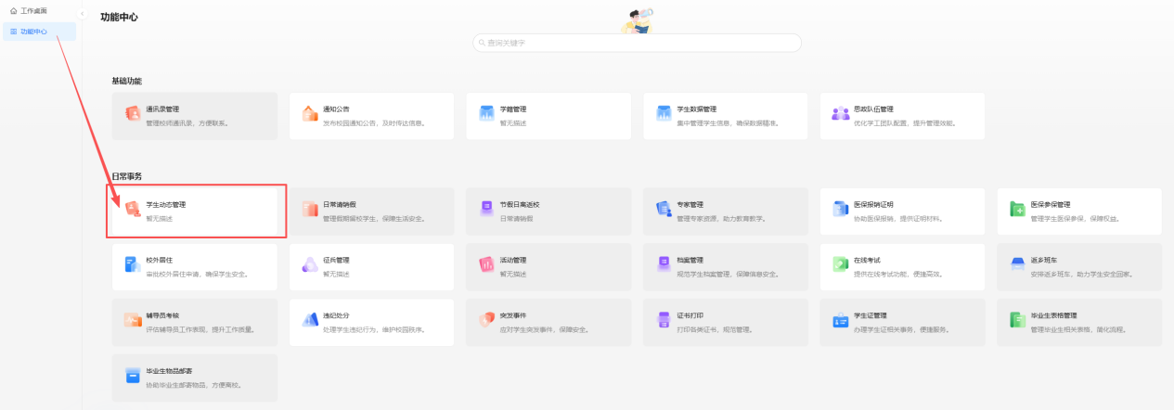Collapse the left sidebar with chevron
The image size is (1174, 410).
[82, 14]
